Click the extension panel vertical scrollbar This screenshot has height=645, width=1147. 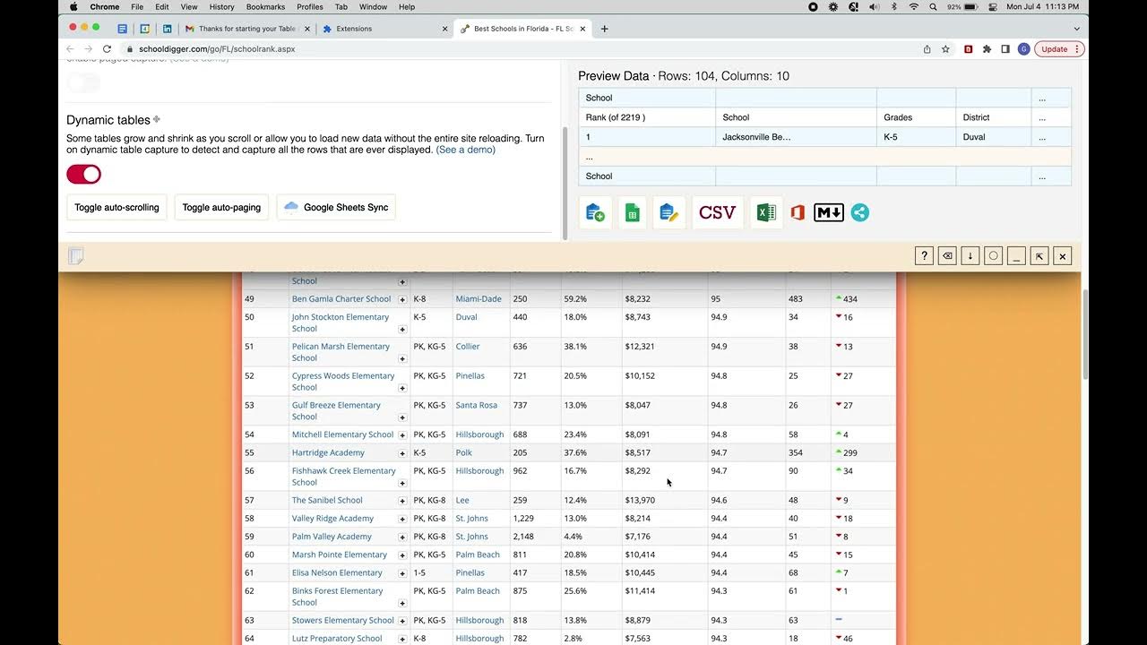point(565,184)
